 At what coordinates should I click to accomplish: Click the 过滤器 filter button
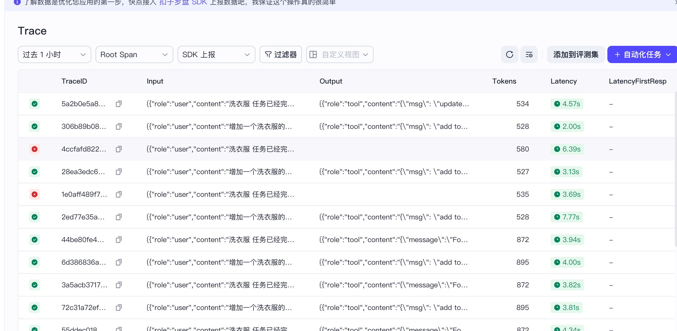pyautogui.click(x=280, y=55)
